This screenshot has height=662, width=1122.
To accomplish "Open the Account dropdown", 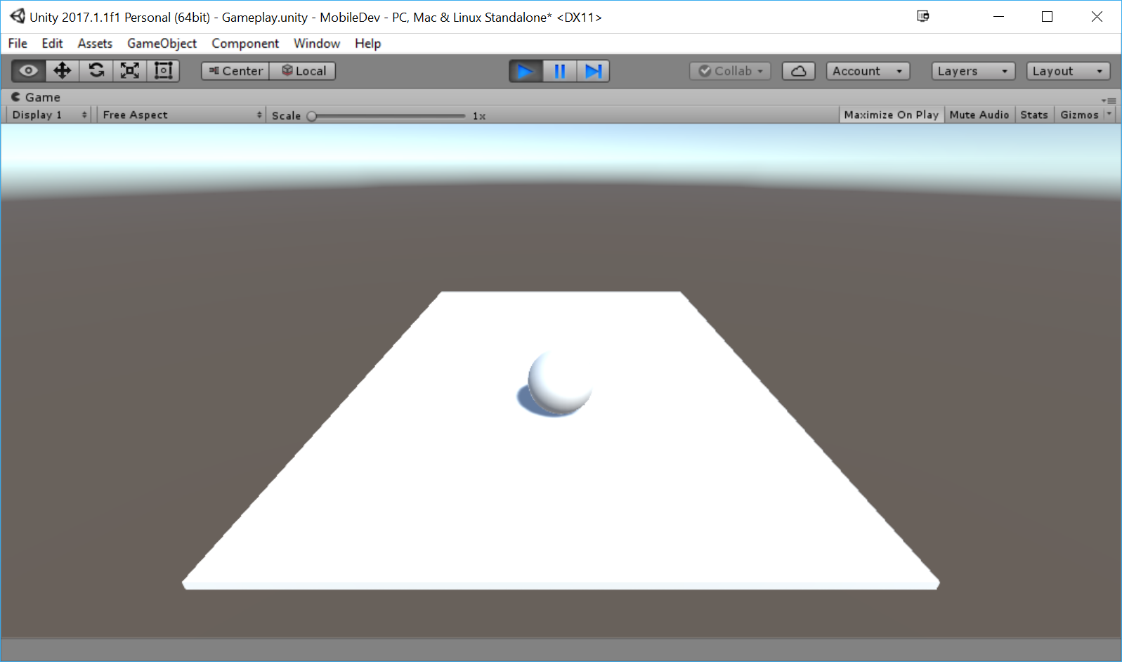I will coord(868,71).
